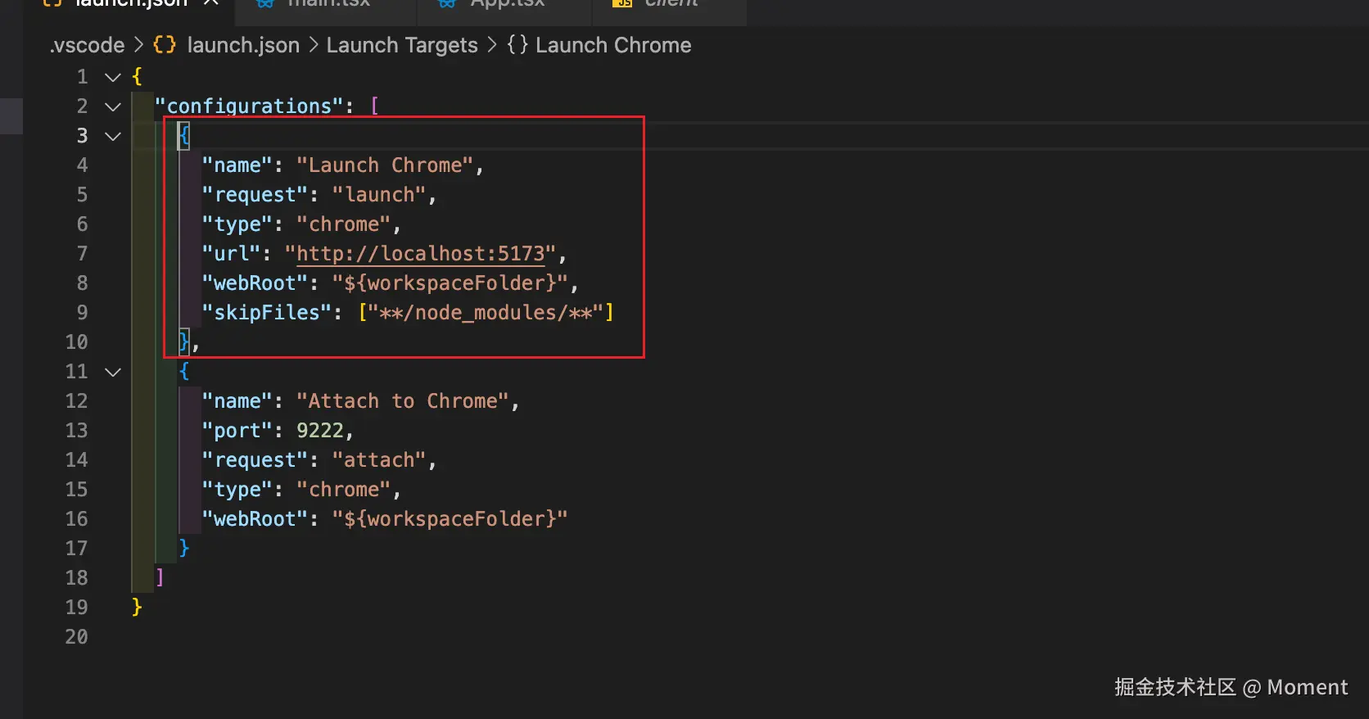Click the "request" key on line 14
1369x719 pixels.
pos(255,460)
